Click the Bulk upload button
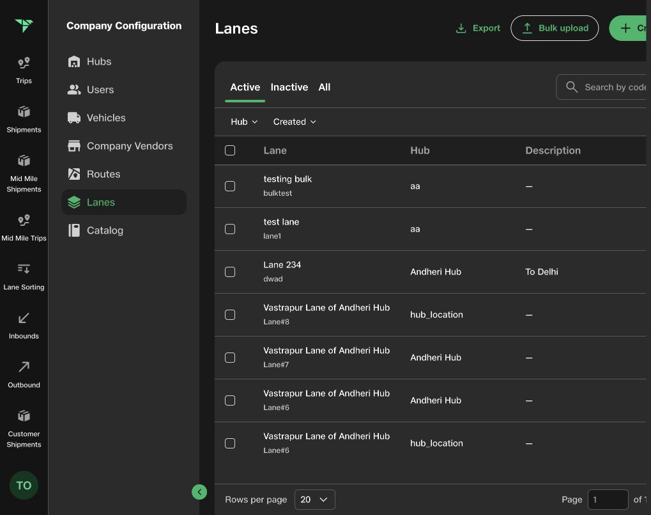This screenshot has width=651, height=515. pyautogui.click(x=555, y=28)
